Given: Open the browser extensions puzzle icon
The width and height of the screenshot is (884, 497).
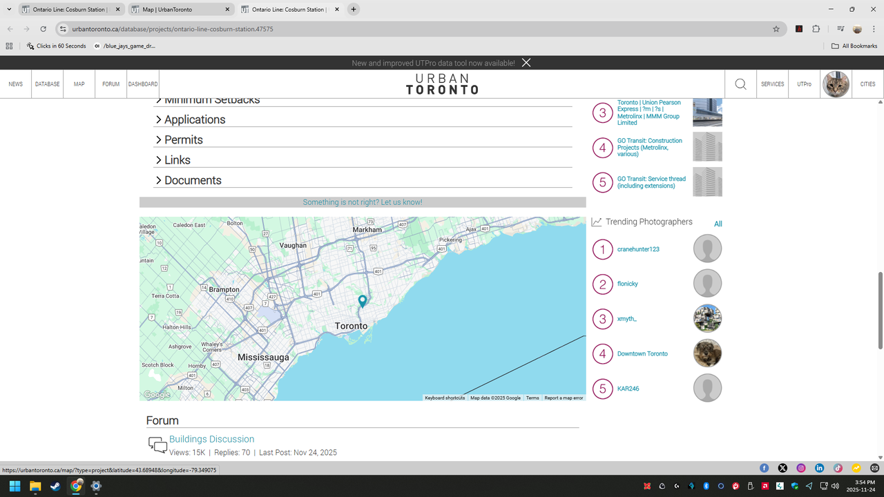Looking at the screenshot, I should (x=816, y=29).
